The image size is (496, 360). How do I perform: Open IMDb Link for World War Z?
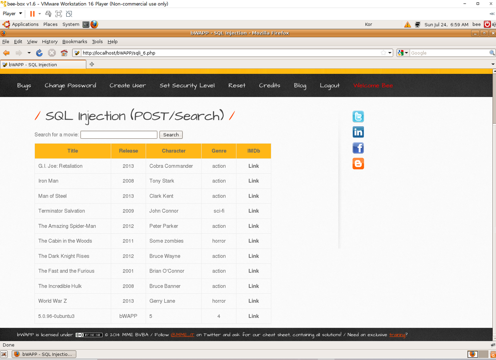(x=254, y=301)
